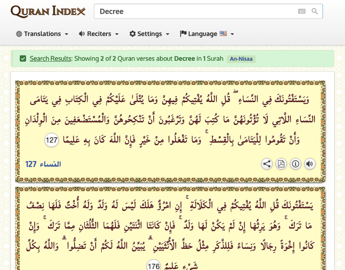Download verse 127 as PDF
This screenshot has height=270, width=345.
tap(281, 164)
